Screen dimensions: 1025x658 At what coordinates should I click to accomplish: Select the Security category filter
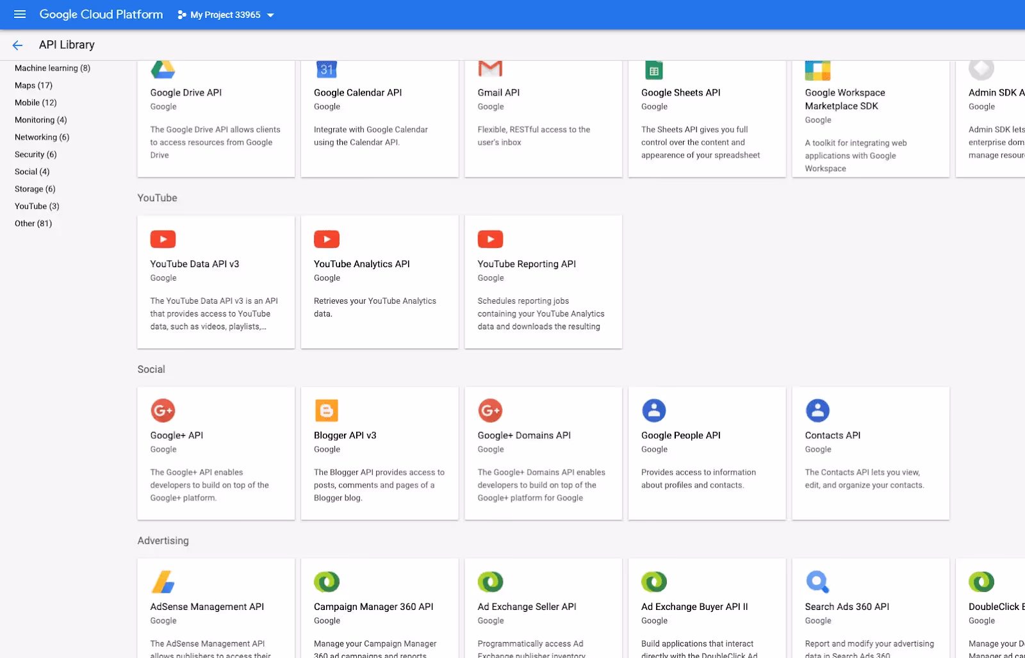36,154
